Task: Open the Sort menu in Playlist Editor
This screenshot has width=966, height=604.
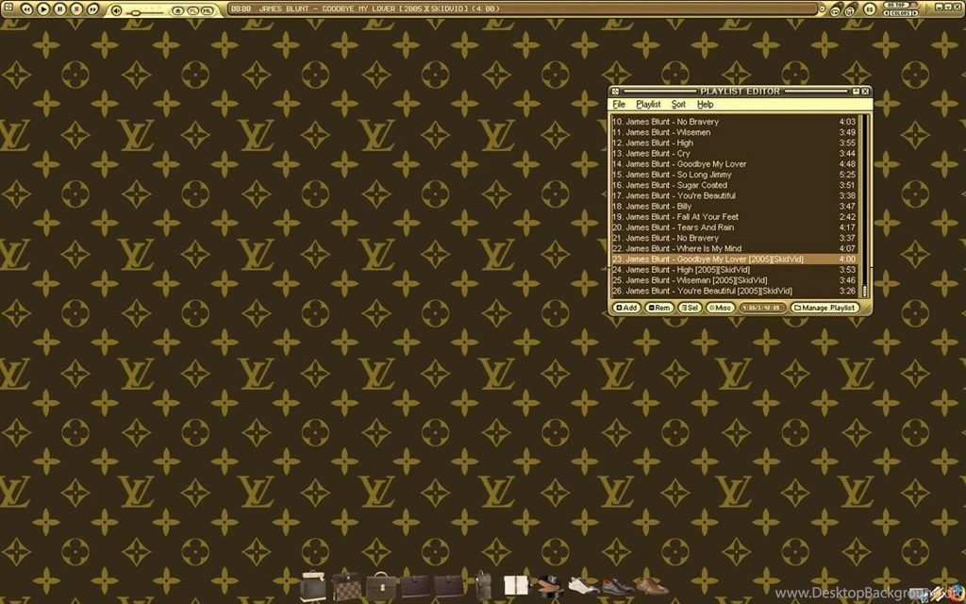Action: point(678,104)
